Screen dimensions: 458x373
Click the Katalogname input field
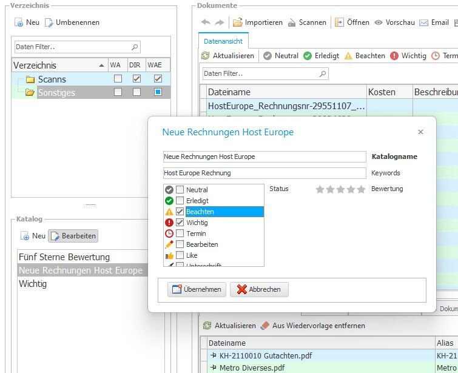(264, 156)
